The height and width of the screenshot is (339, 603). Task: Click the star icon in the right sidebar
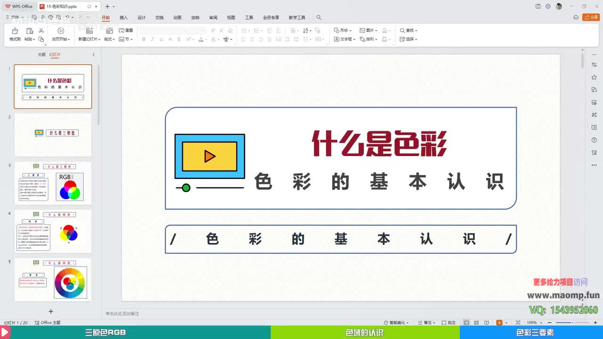pos(594,77)
